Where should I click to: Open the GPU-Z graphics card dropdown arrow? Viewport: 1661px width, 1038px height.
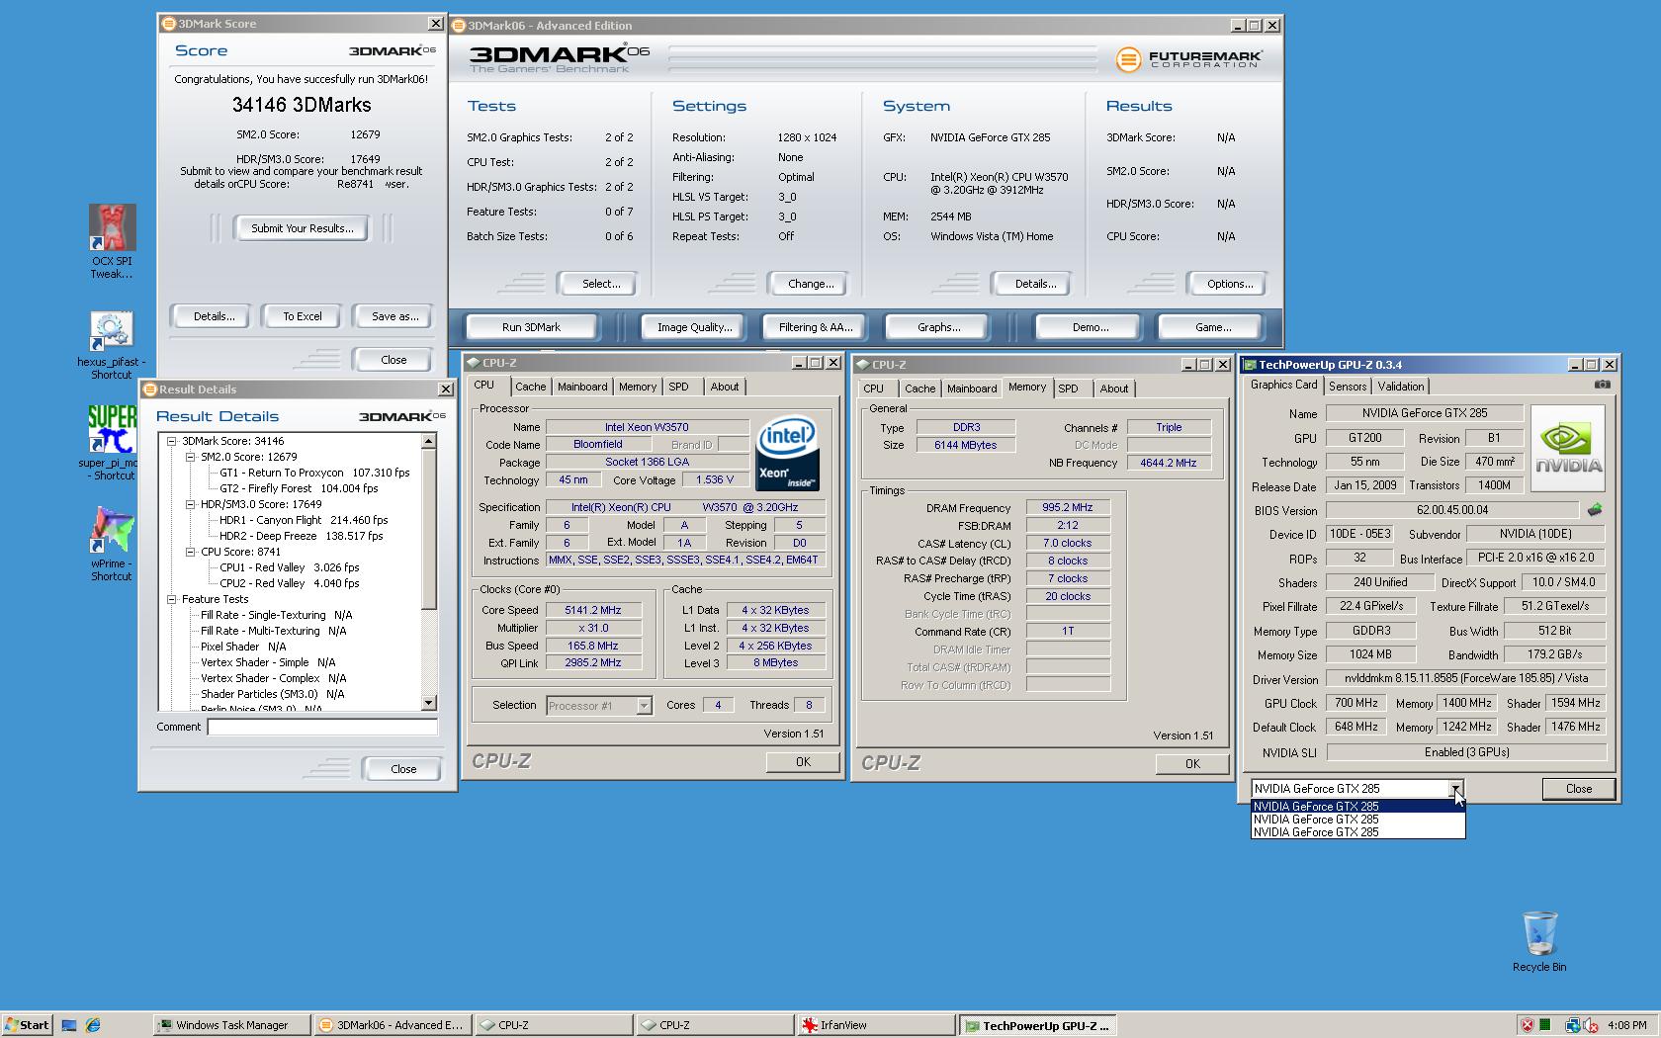(x=1455, y=789)
